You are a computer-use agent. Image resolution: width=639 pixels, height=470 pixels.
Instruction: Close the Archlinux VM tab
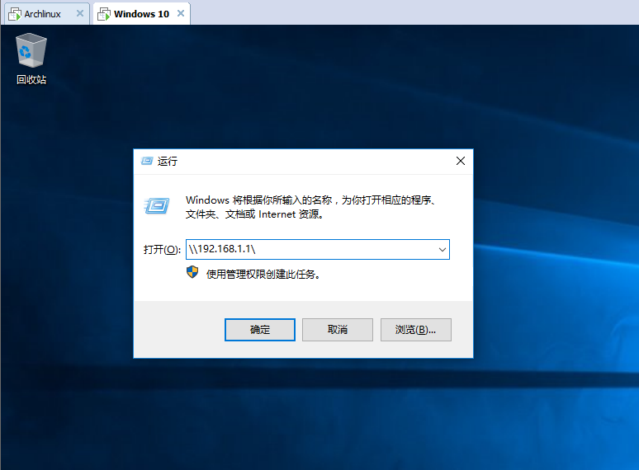(x=80, y=13)
